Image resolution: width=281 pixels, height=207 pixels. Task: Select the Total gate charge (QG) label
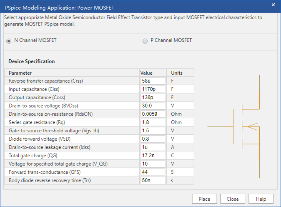[x=33, y=156]
